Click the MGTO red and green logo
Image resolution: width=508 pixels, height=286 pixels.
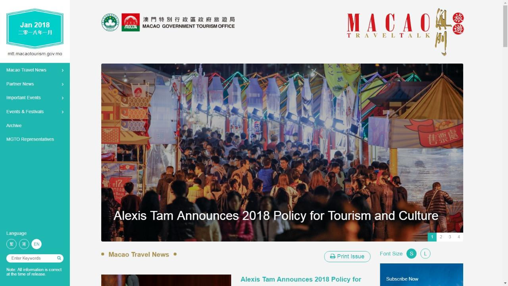click(131, 22)
